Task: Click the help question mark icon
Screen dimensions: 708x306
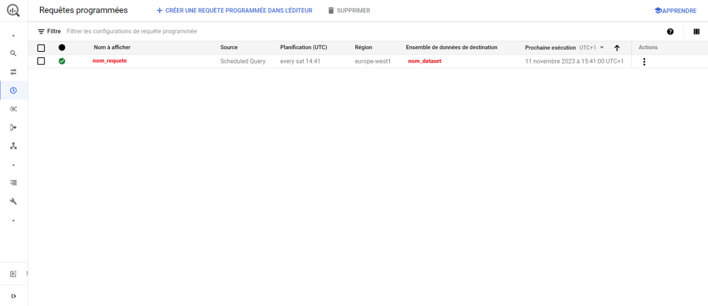Action: click(670, 32)
